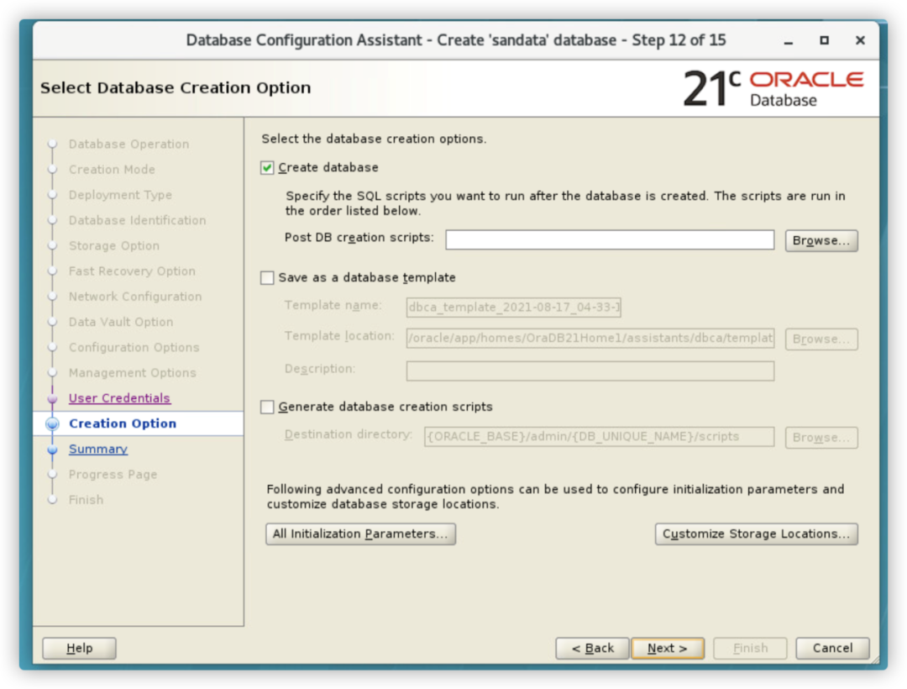Screen dimensions: 907x689
Task: Minimize the Database Configuration Assistant window
Action: click(x=789, y=41)
